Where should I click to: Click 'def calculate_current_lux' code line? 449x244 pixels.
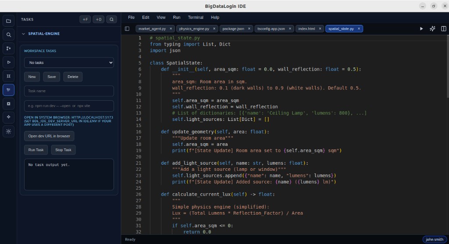pos(217,194)
